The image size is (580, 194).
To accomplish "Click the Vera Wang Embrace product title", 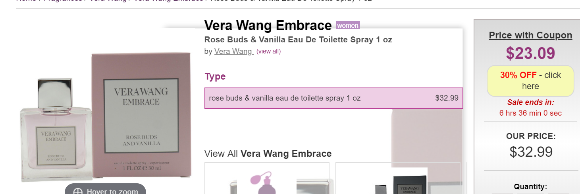I will point(268,26).
